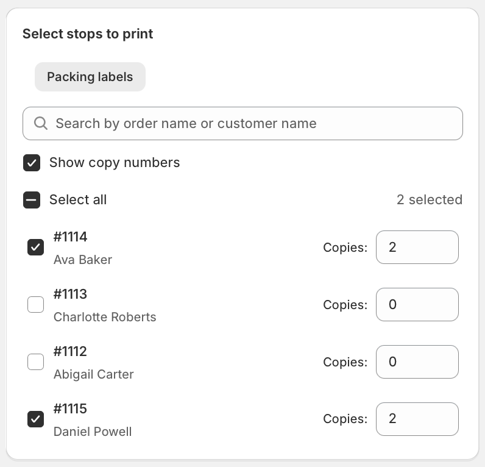Click the Abigail Carter customer name

(x=93, y=374)
